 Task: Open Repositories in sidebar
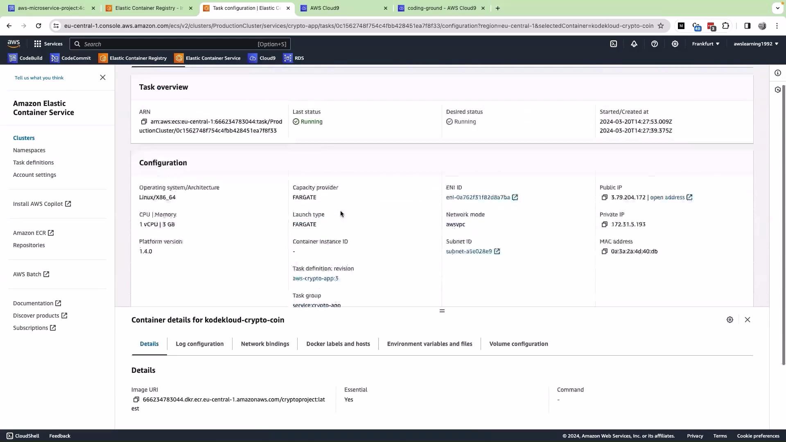29,245
